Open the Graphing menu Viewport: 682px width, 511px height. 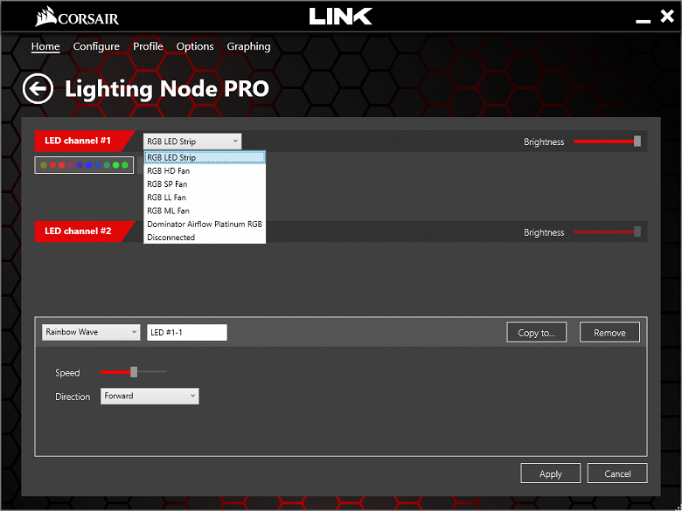point(248,46)
